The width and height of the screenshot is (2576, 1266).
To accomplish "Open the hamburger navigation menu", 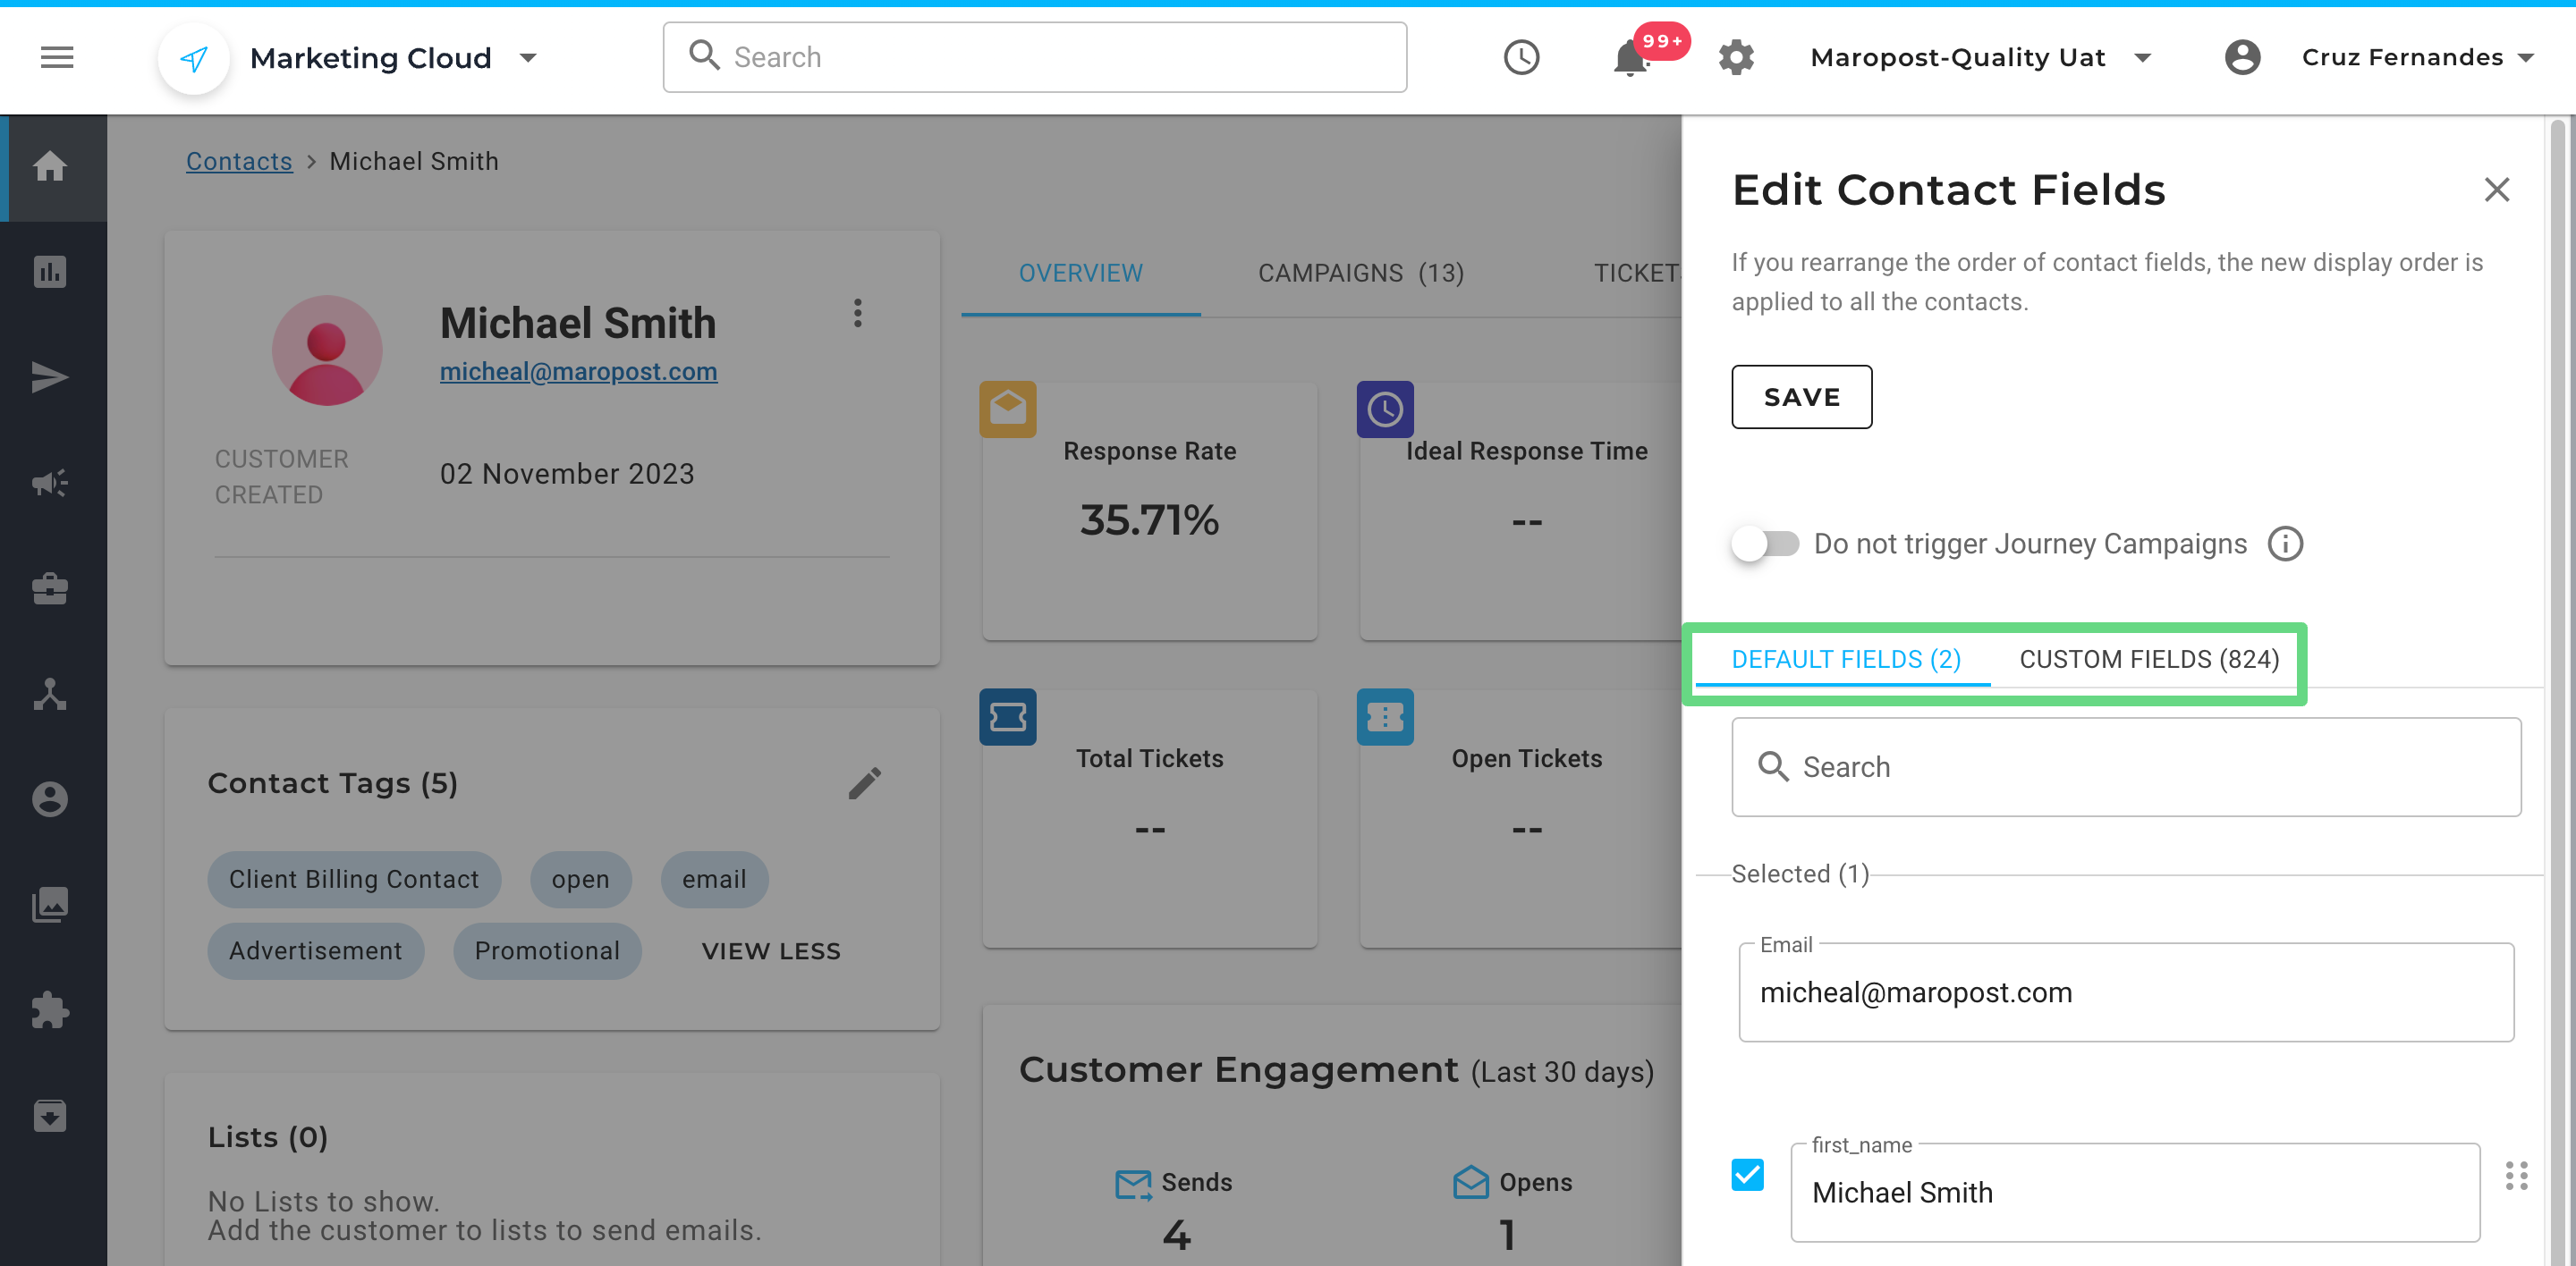I will tap(57, 57).
